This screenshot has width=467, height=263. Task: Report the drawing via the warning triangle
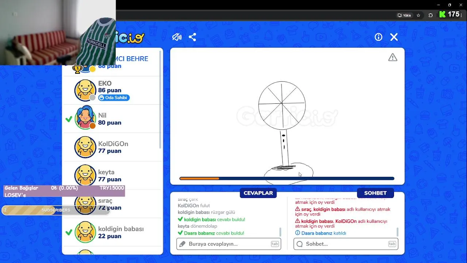pos(393,57)
